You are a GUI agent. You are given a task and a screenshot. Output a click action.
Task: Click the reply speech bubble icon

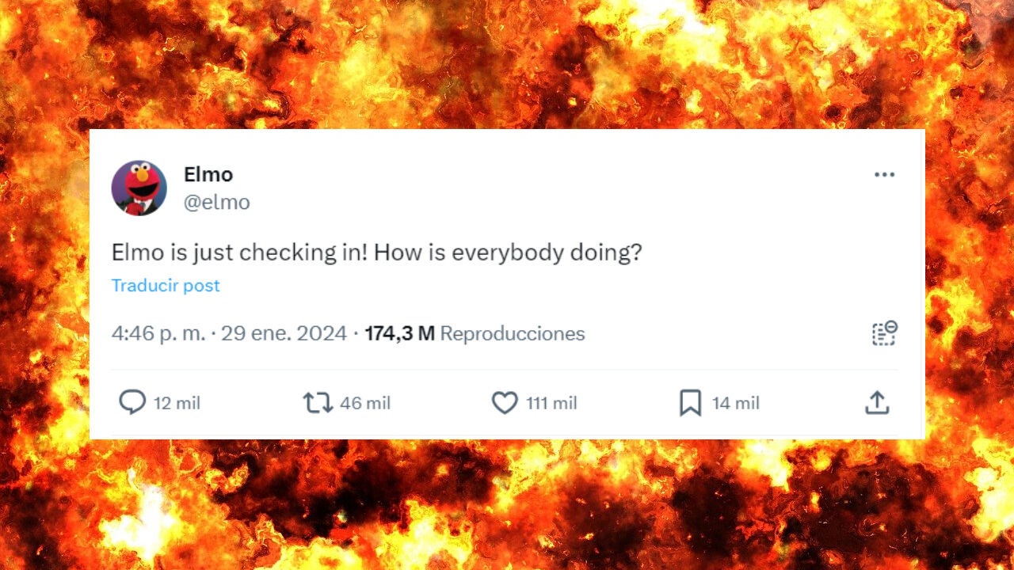pyautogui.click(x=132, y=403)
